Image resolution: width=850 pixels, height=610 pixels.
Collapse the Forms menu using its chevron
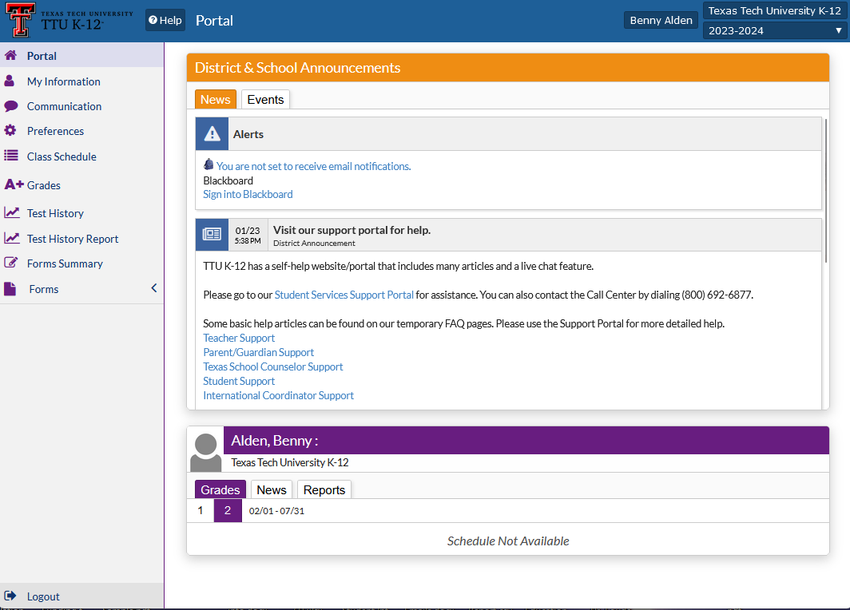click(x=153, y=288)
